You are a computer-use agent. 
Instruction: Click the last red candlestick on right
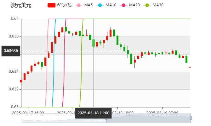[x=190, y=67]
